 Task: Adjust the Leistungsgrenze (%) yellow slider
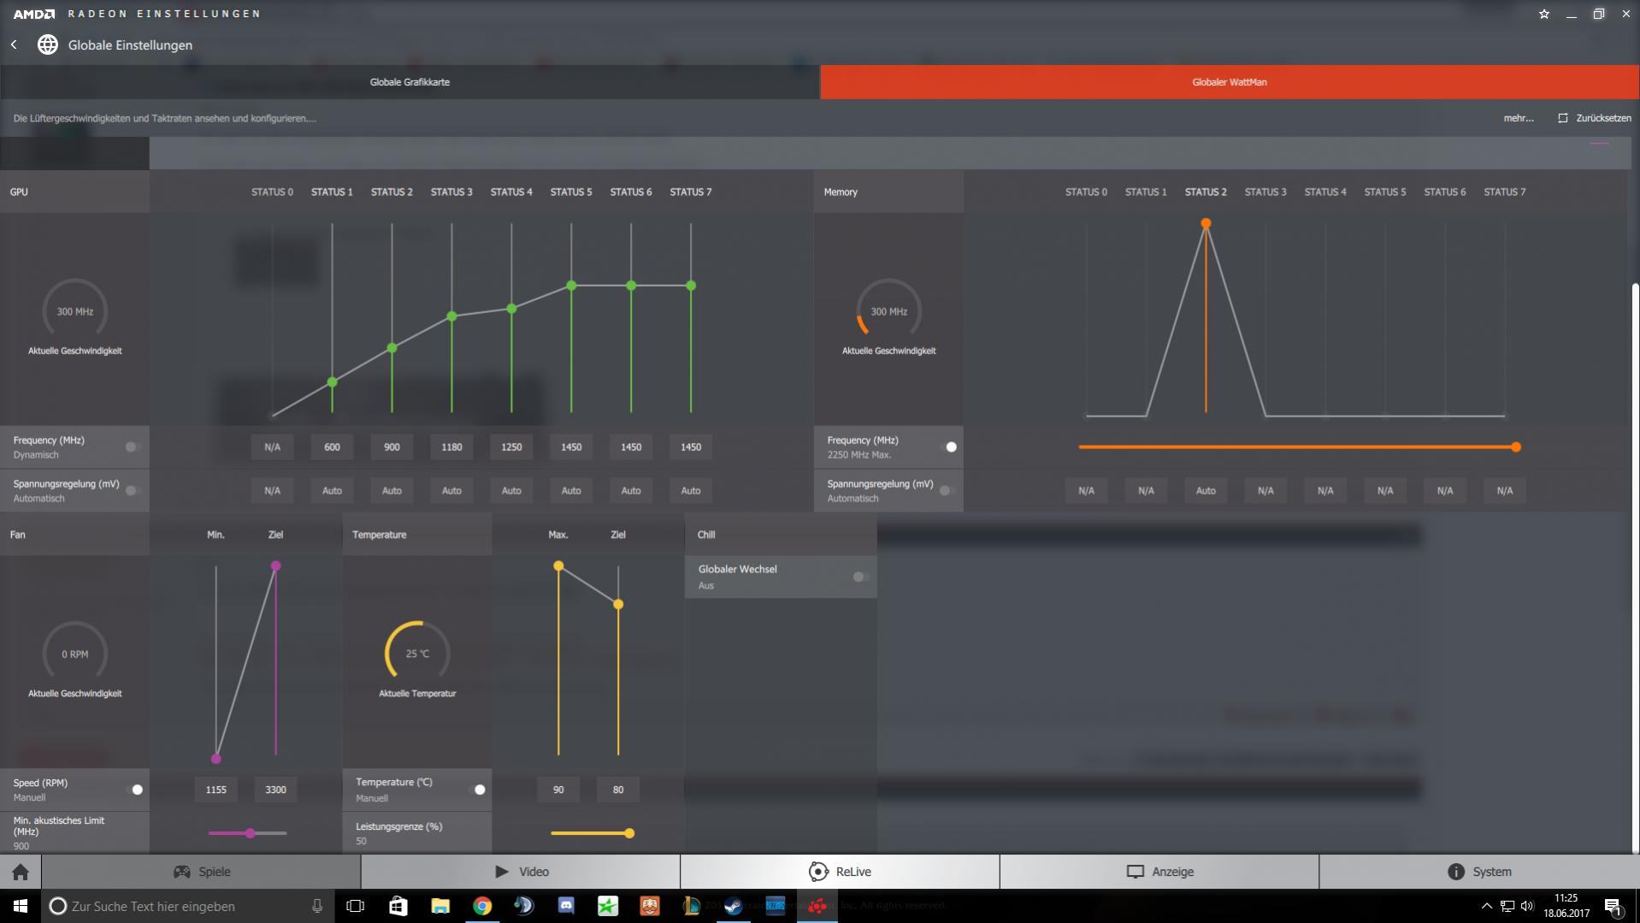coord(629,833)
